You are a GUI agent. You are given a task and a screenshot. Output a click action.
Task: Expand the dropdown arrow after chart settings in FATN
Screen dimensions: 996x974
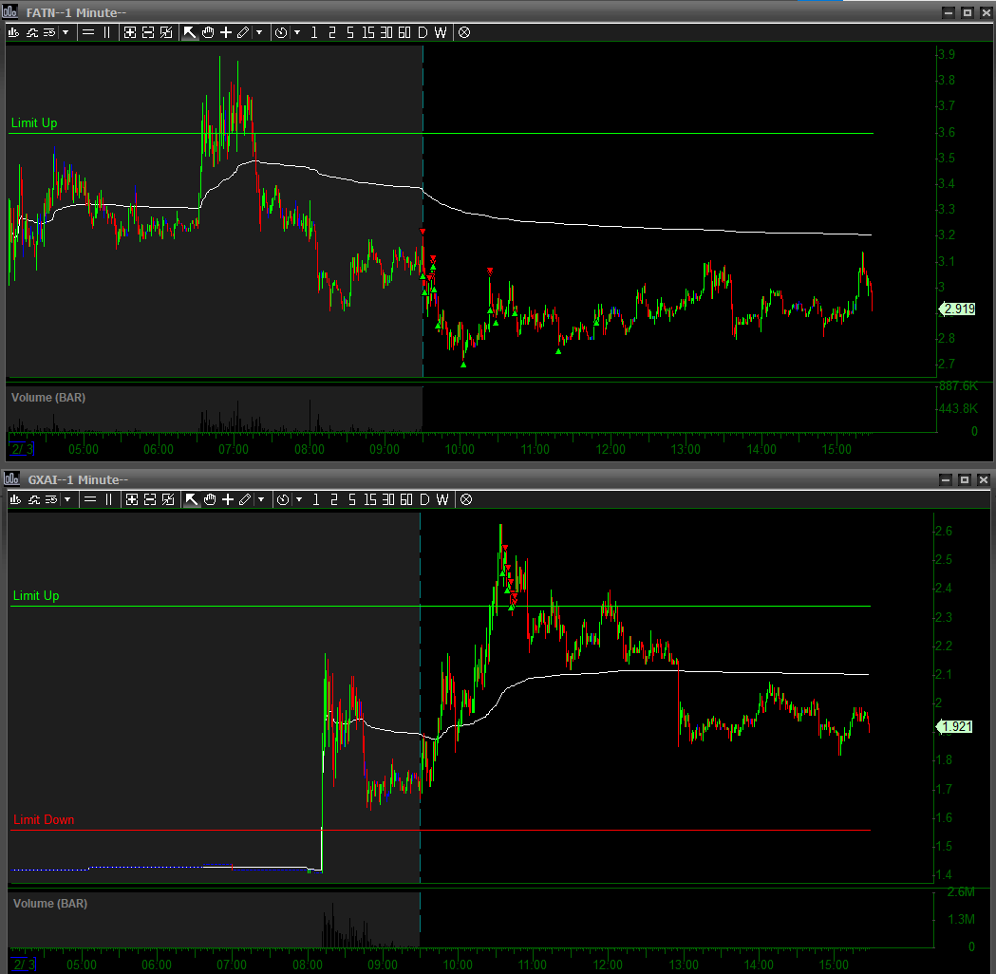coord(66,32)
